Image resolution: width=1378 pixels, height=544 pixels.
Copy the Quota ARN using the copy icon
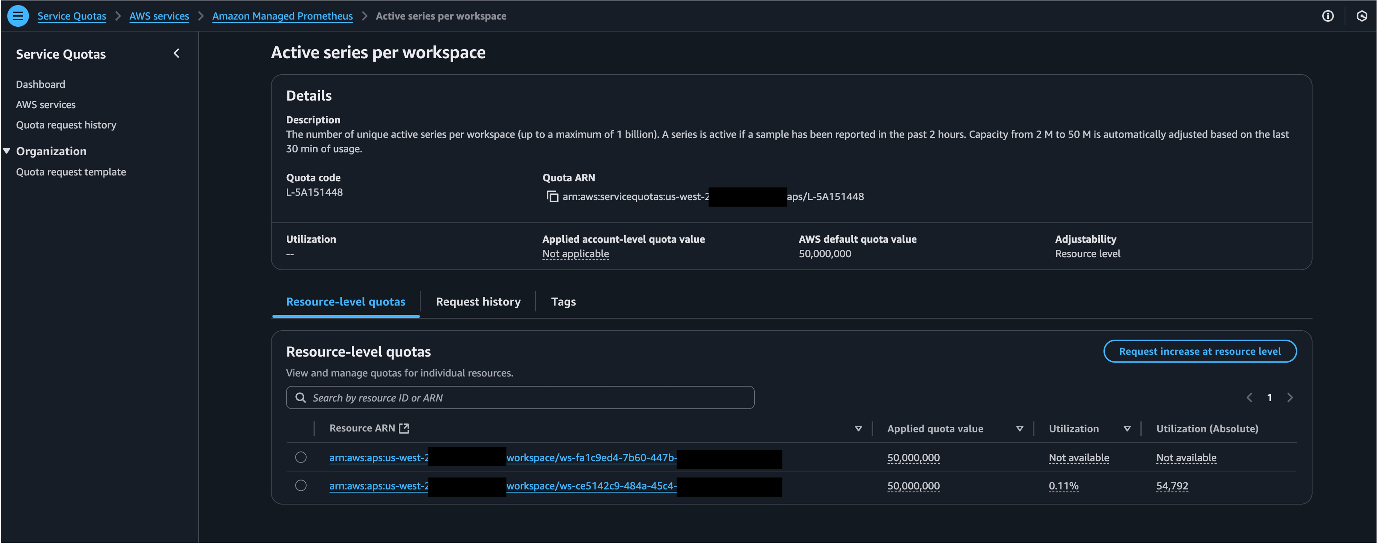click(x=551, y=196)
